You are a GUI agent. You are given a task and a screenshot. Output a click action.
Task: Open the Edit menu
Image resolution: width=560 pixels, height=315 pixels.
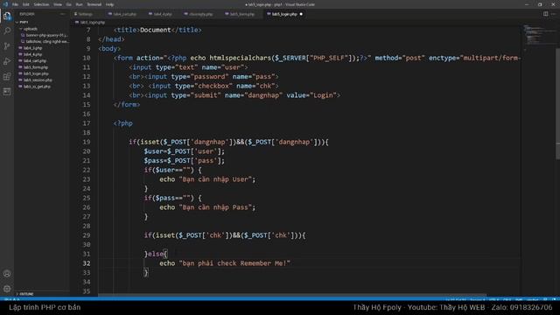tap(25, 4)
